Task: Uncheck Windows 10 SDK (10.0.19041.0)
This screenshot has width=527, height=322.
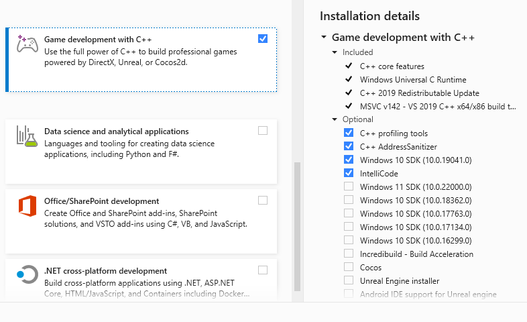Action: [349, 160]
